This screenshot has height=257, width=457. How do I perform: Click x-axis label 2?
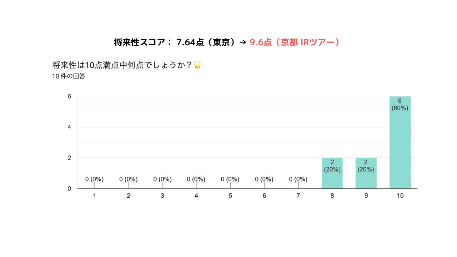[128, 196]
